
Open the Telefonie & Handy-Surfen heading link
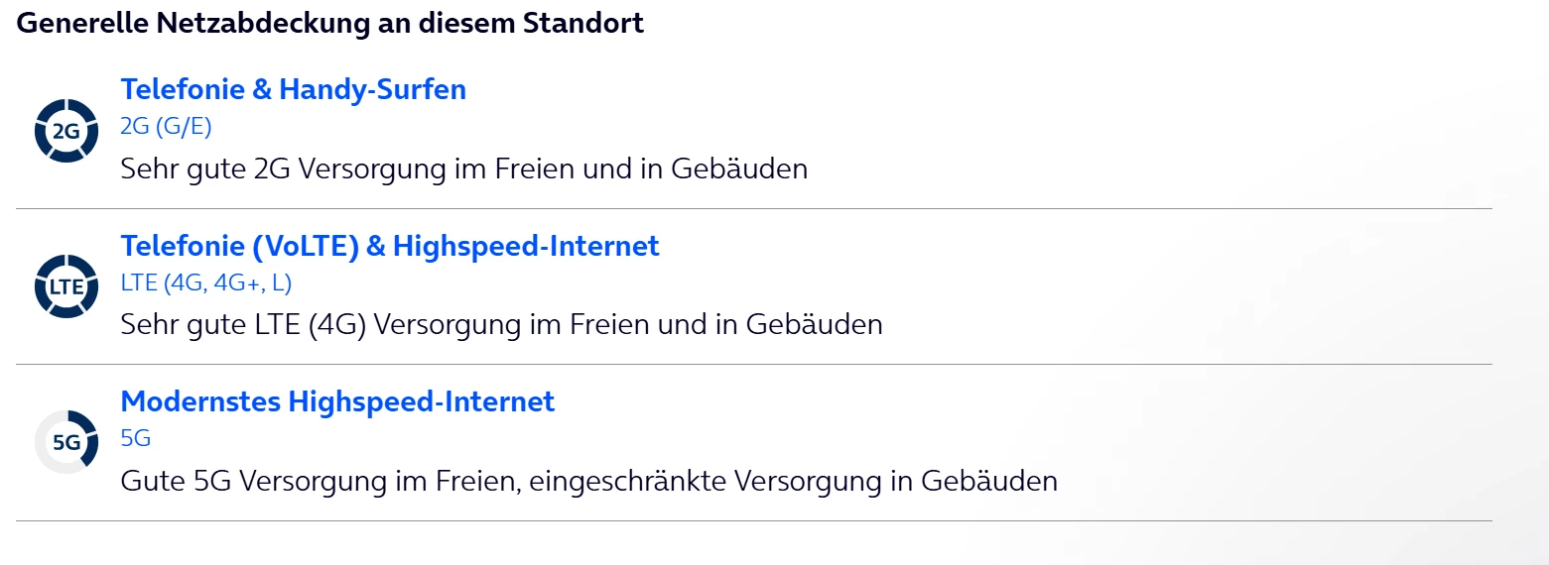(293, 89)
